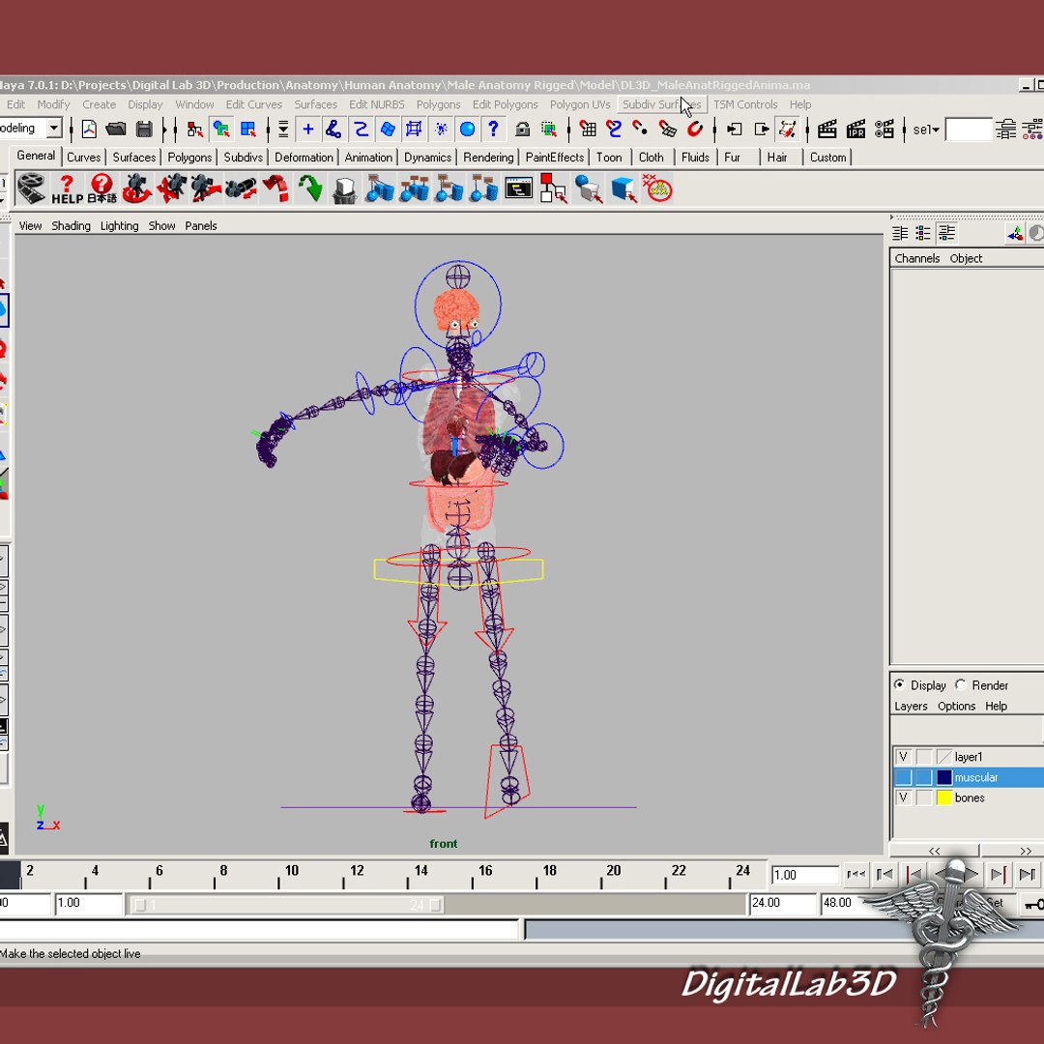Render the current frame clapperboard icon
Screen dimensions: 1044x1044
point(826,130)
